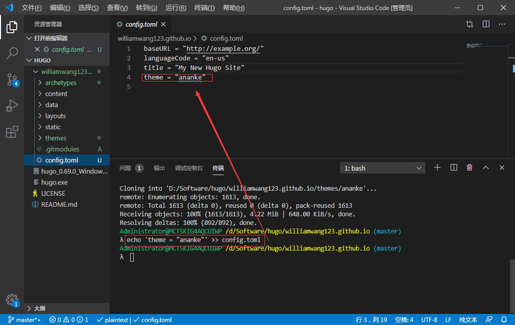The width and height of the screenshot is (515, 325).
Task: Open the 转到(G) menu
Action: click(x=146, y=8)
